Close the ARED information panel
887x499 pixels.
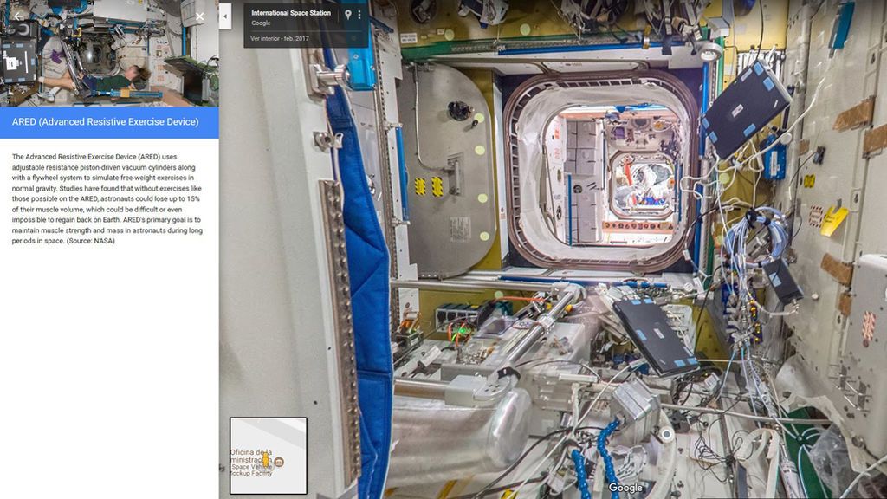[x=200, y=16]
